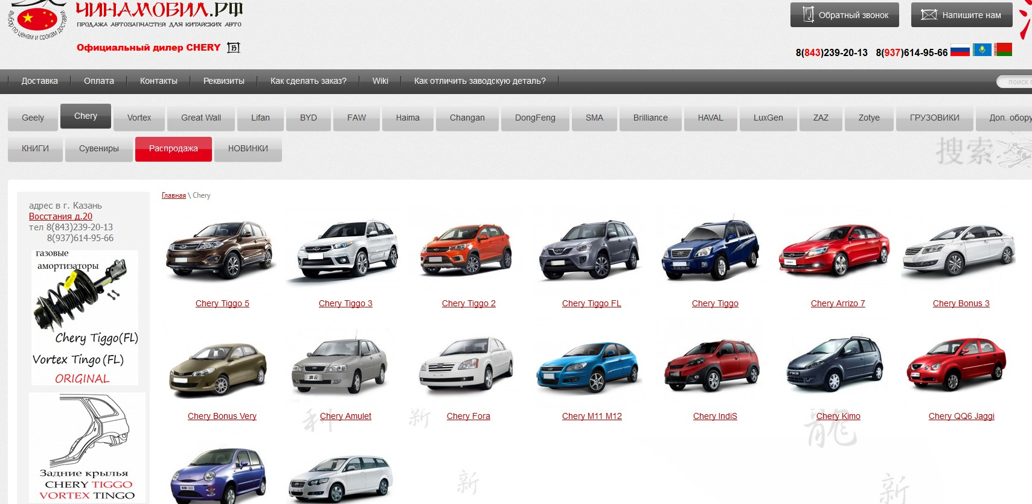Image resolution: width=1032 pixels, height=504 pixels.
Task: Click the orange Chery Tiggo 2 car image
Action: click(x=466, y=250)
